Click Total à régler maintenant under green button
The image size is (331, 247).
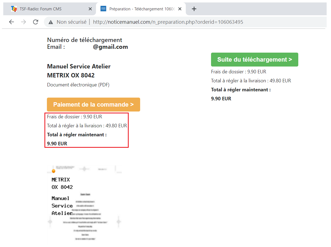tap(241, 90)
